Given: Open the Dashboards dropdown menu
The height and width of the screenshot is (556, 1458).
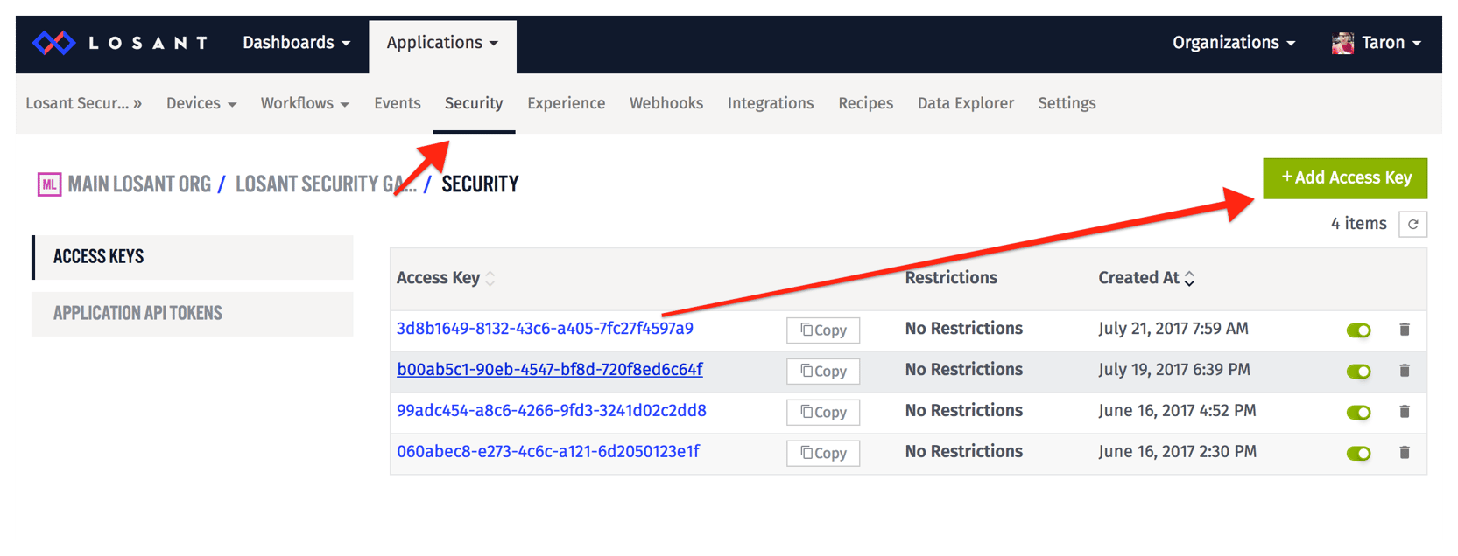Looking at the screenshot, I should (296, 43).
